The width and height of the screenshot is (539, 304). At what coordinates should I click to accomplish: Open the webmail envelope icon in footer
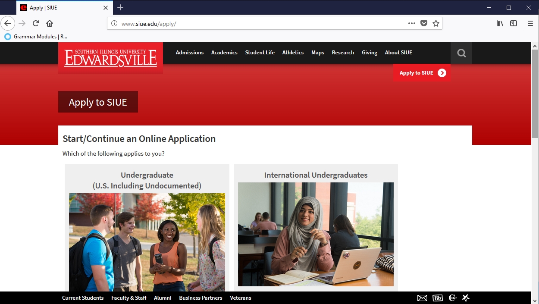click(422, 298)
